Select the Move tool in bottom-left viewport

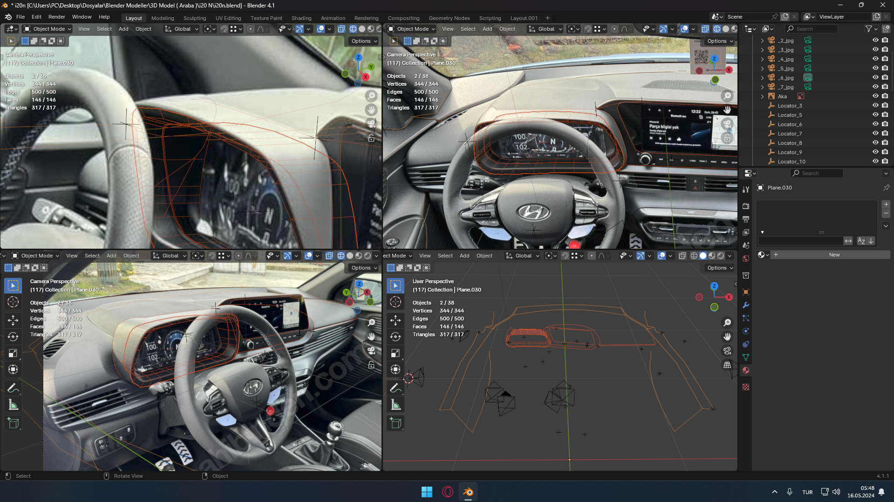13,320
